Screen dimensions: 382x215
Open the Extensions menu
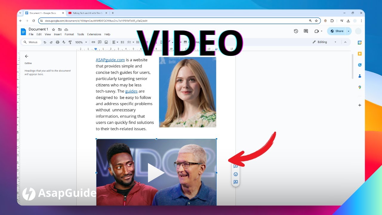click(x=94, y=34)
